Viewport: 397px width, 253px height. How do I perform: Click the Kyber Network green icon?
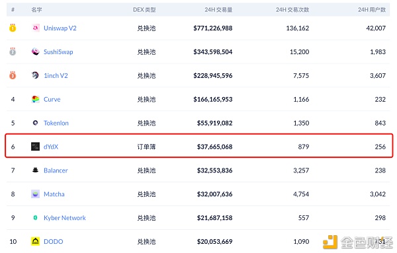click(36, 217)
